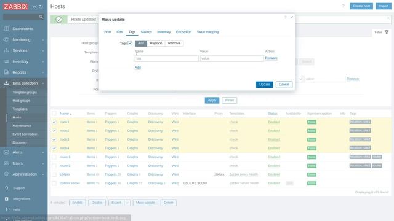Click the sidebar hide toggle icon

point(41,6)
